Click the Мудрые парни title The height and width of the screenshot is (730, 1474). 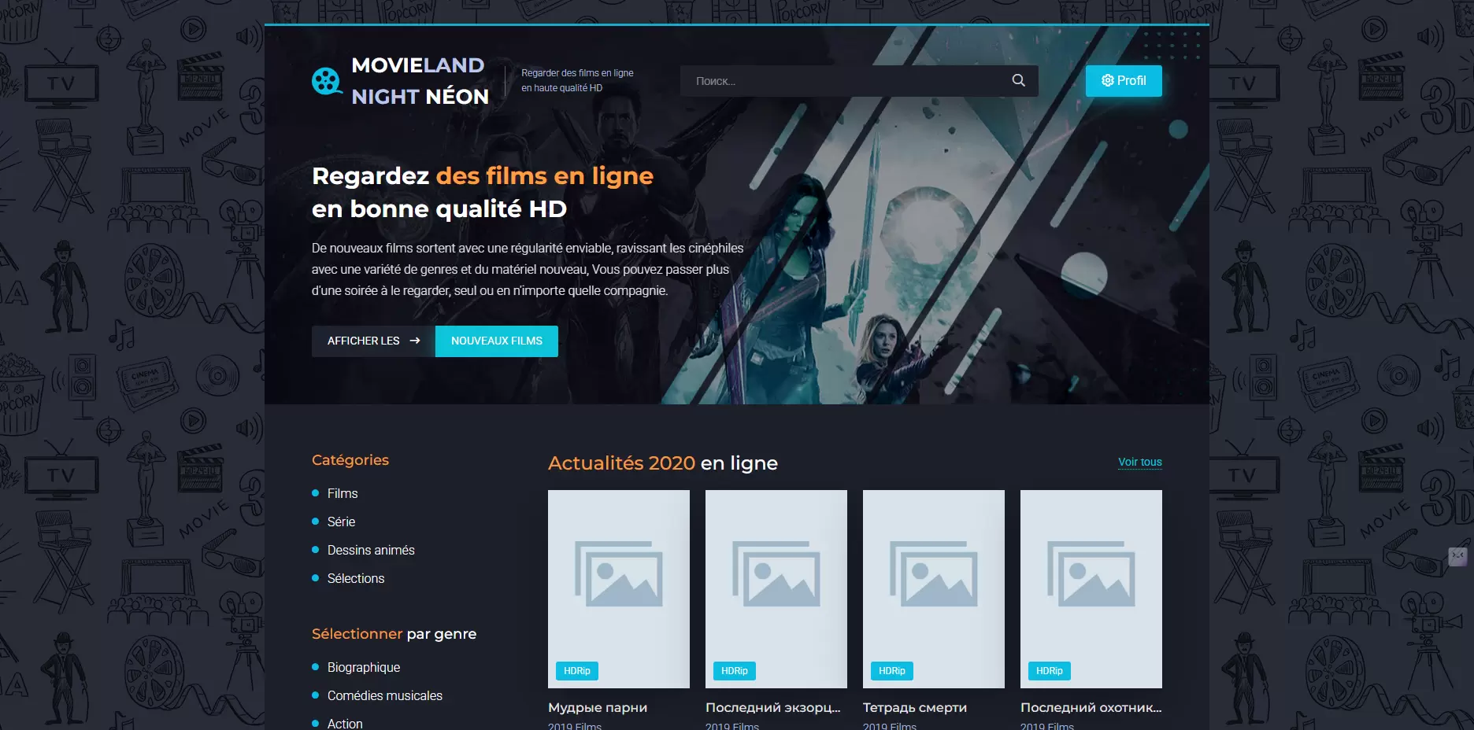pos(598,707)
